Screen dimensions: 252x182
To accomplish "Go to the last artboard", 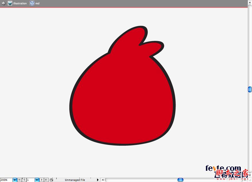I will [46, 180].
